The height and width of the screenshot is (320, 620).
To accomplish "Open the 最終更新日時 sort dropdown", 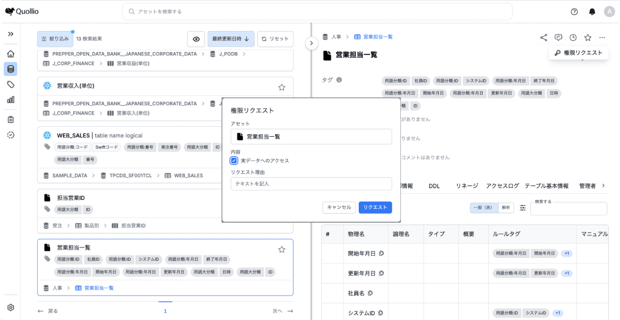I will [x=231, y=39].
